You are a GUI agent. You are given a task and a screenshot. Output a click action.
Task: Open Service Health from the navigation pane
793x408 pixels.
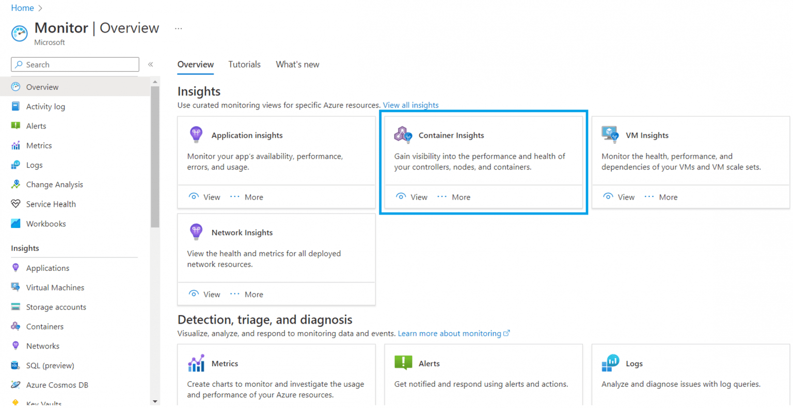tap(51, 204)
